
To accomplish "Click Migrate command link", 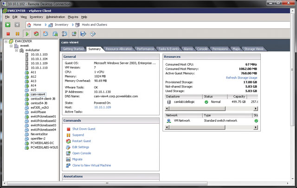I will [77, 159].
